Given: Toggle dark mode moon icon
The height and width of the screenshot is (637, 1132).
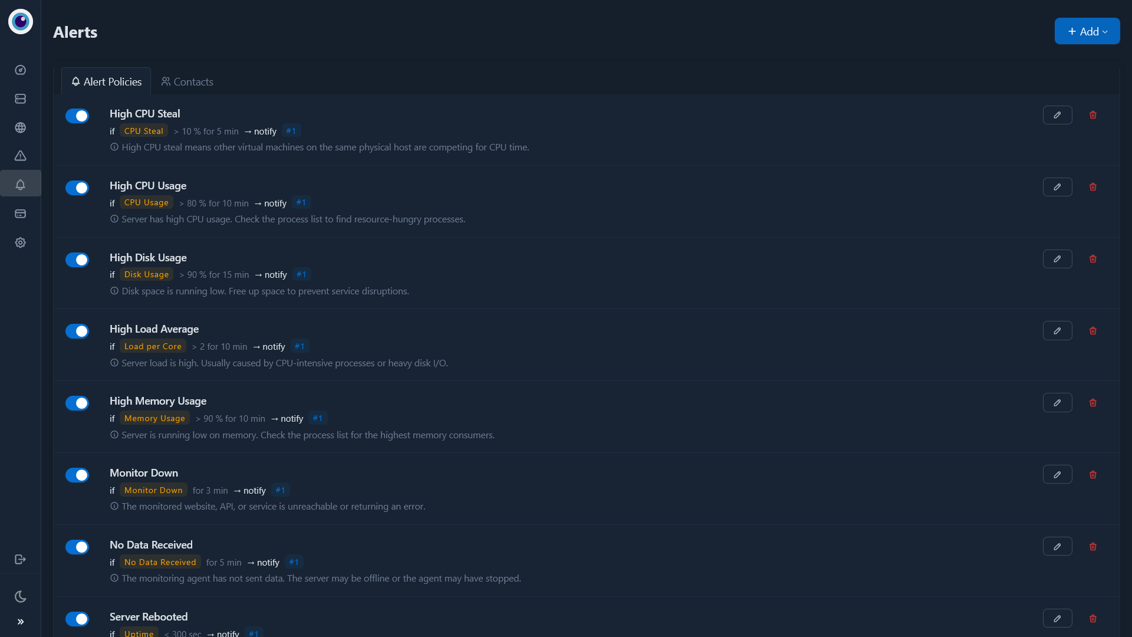Looking at the screenshot, I should click(20, 596).
